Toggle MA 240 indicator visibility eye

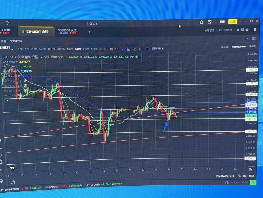(x=25, y=86)
